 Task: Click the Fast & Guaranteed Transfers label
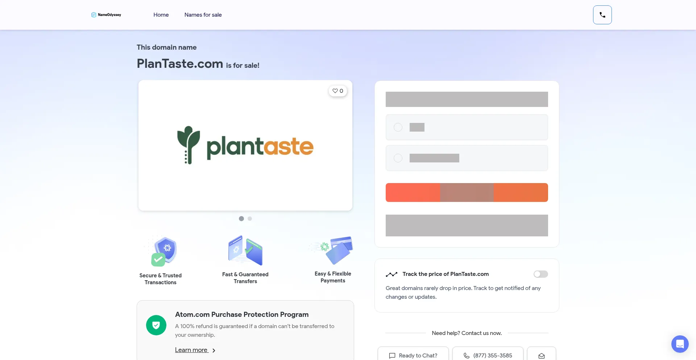(245, 278)
